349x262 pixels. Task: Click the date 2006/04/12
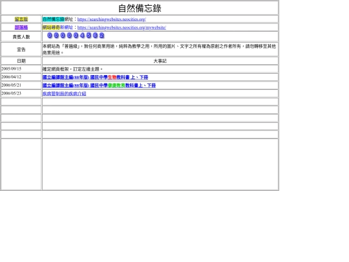tap(12, 77)
